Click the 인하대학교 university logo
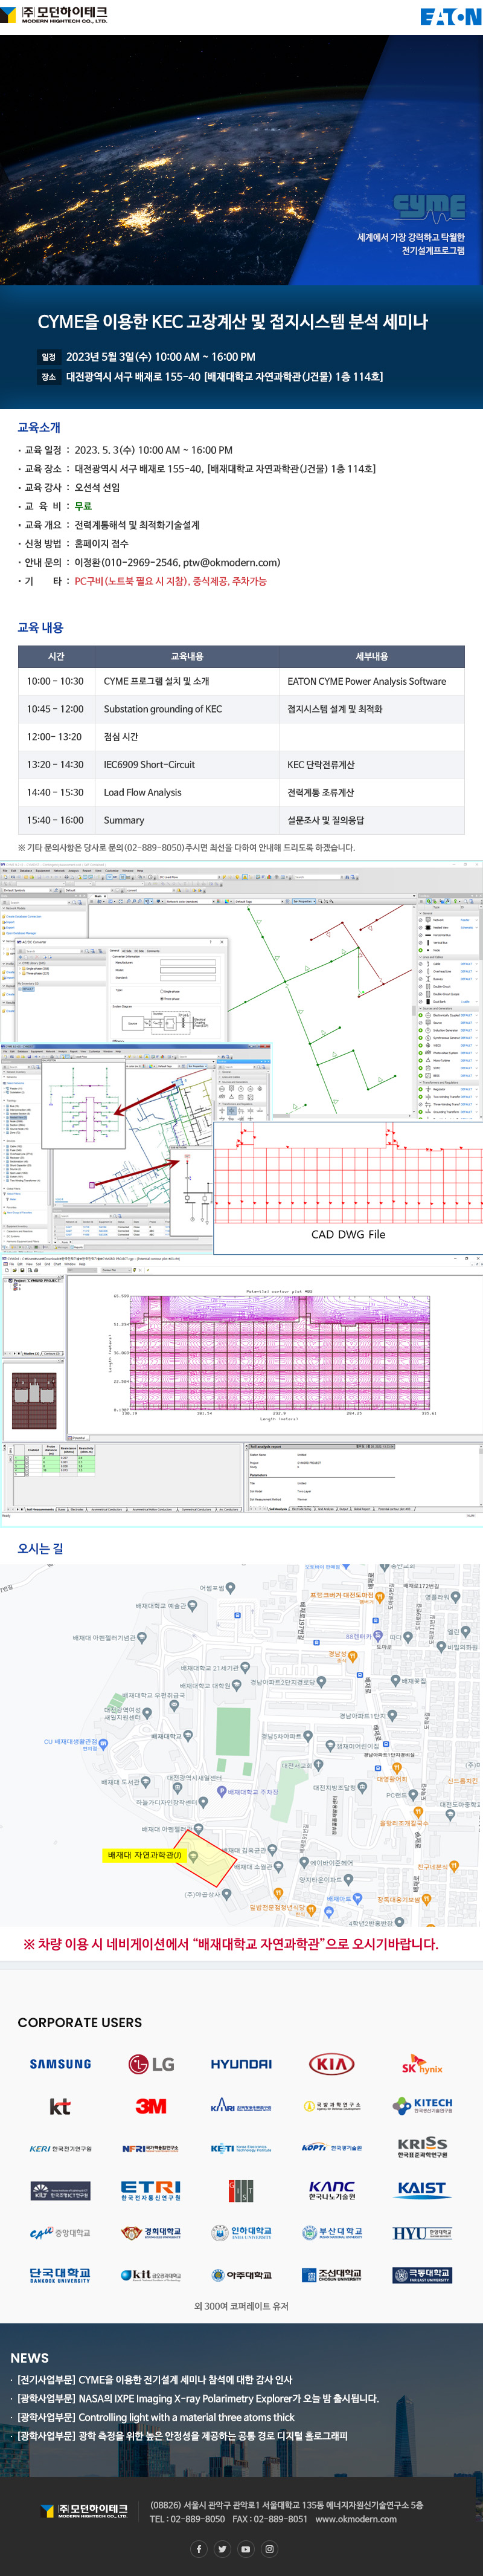 click(x=241, y=2232)
